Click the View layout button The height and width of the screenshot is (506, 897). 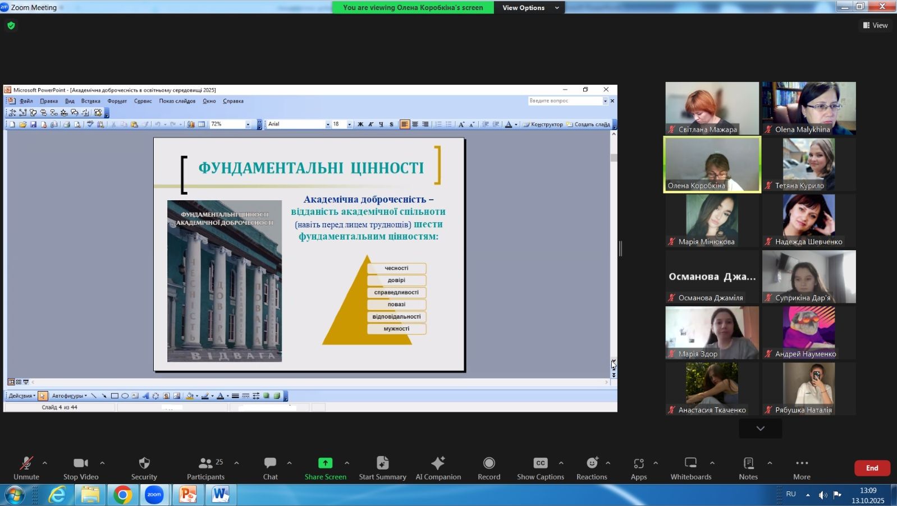(875, 25)
